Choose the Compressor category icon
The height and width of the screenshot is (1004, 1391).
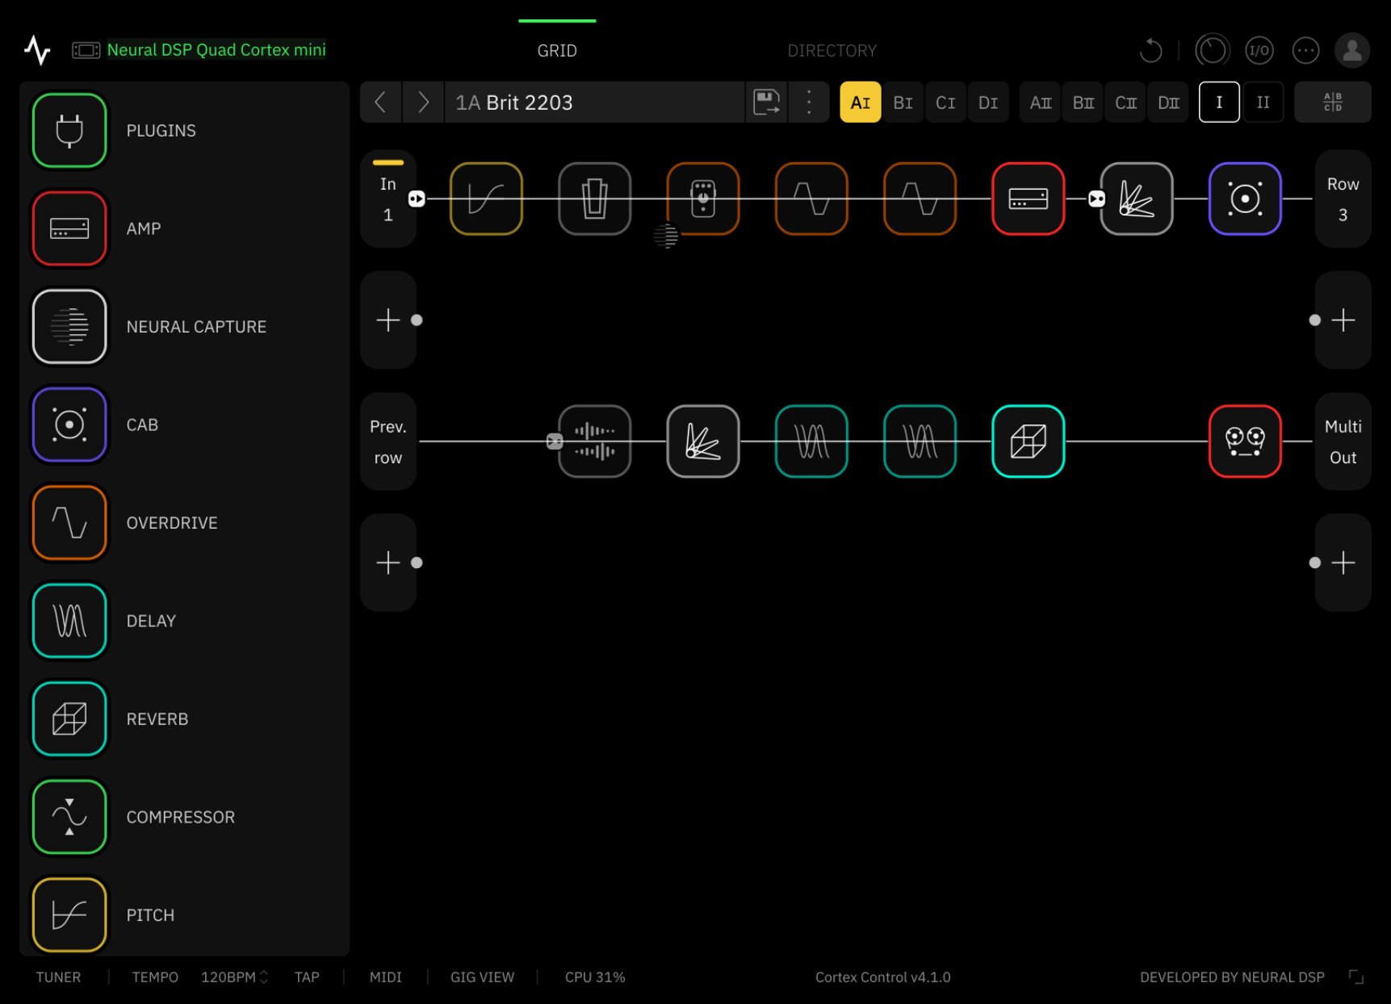click(x=69, y=817)
